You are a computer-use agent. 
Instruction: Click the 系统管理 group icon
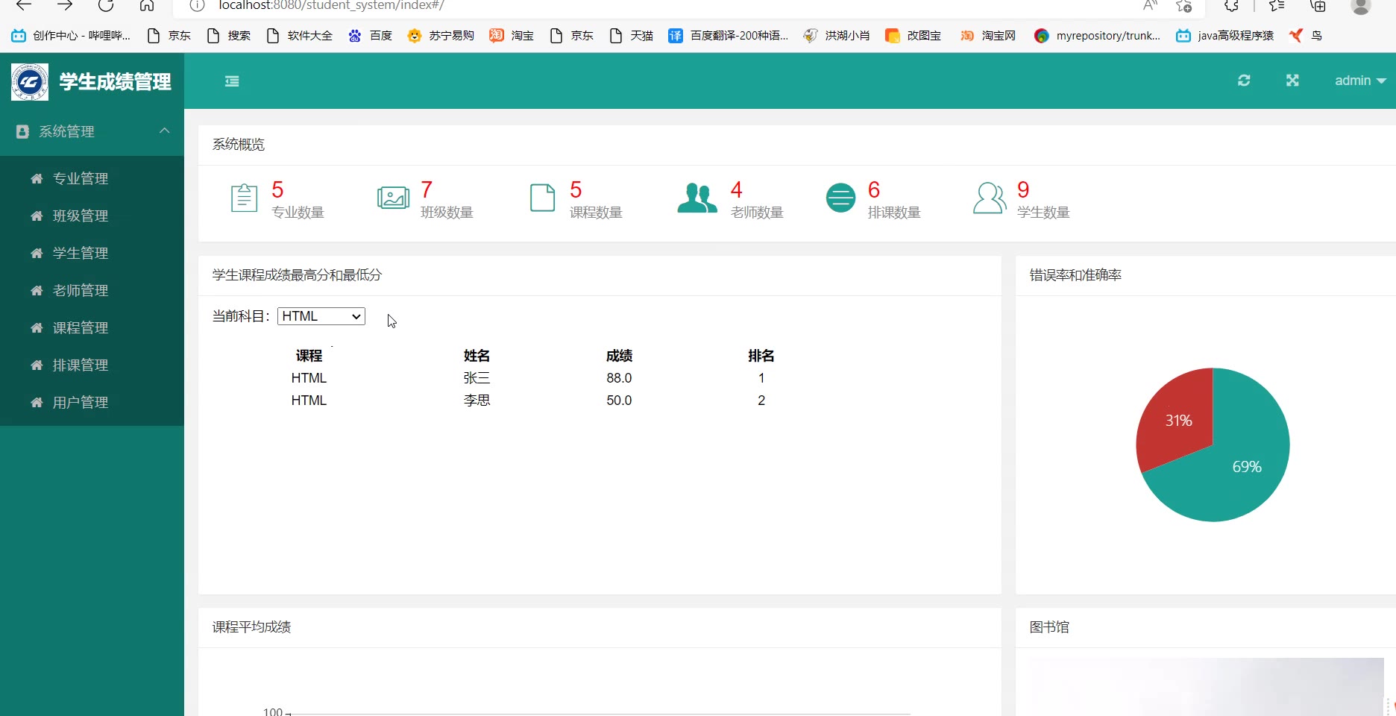[22, 131]
